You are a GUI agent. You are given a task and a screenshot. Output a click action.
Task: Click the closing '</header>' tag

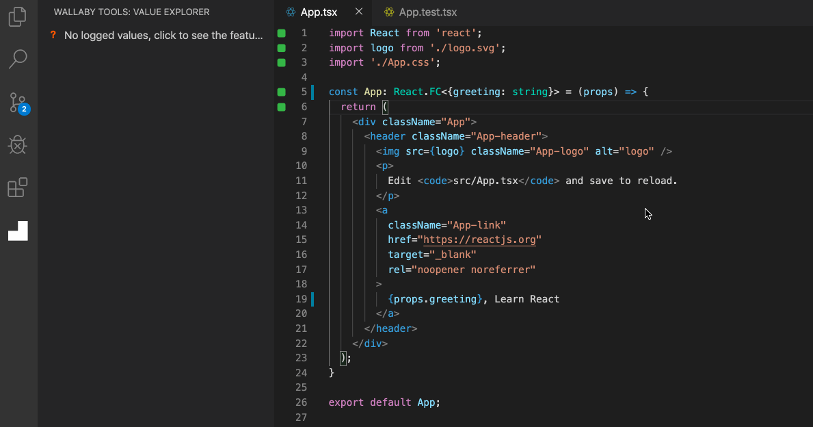point(390,328)
